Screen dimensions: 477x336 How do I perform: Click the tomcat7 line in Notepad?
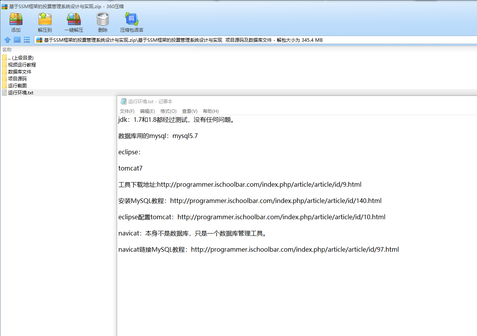(x=130, y=168)
